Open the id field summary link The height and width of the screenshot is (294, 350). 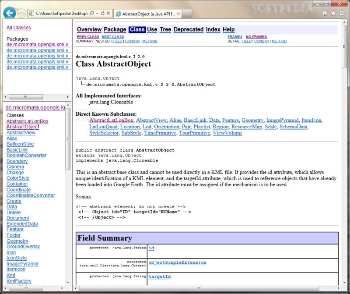(152, 248)
